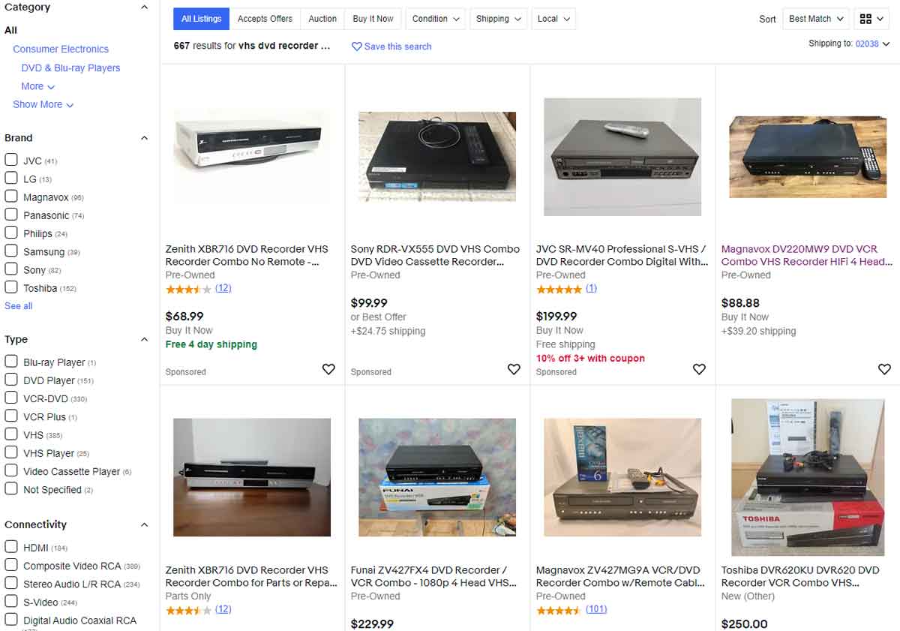Watch the JVC SR-MV40 listing via heart
Screen dimensions: 900x631
[699, 369]
